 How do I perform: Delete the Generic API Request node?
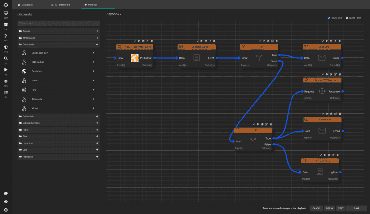[340, 74]
